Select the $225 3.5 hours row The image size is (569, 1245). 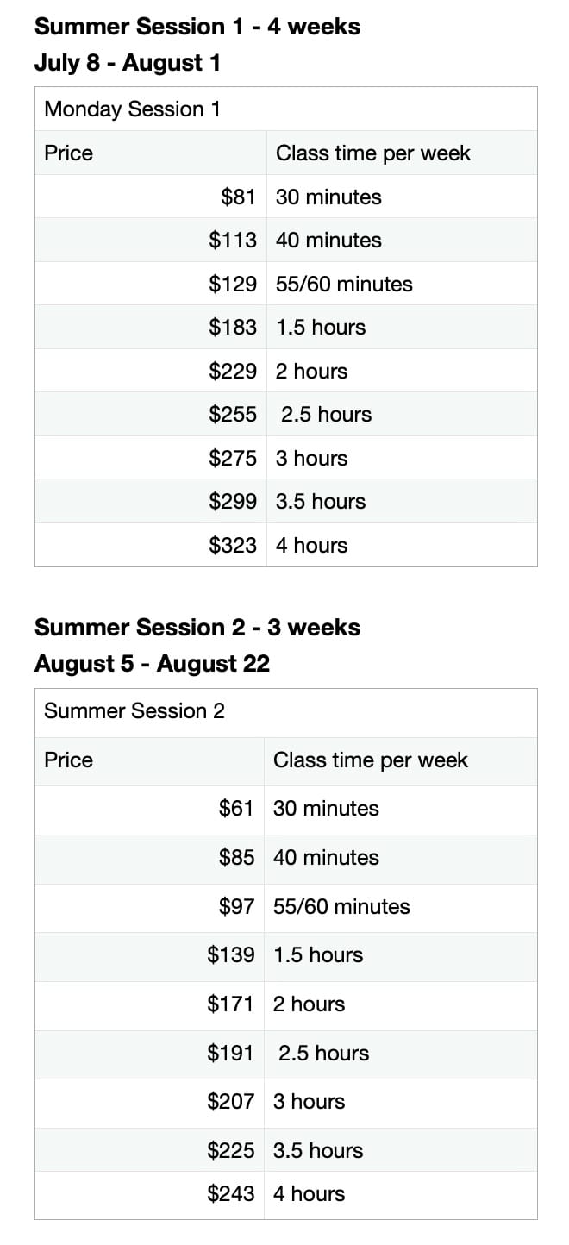coord(286,1150)
